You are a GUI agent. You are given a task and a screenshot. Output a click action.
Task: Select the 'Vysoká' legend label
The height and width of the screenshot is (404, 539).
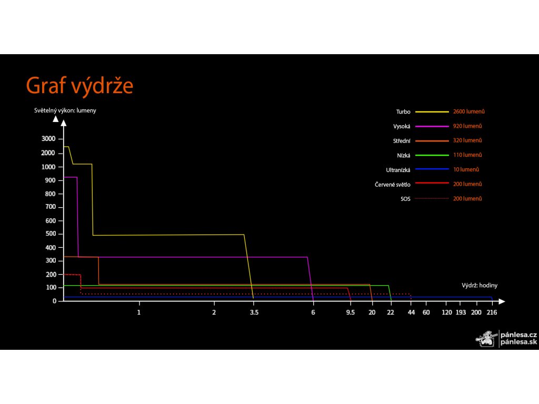(x=402, y=126)
